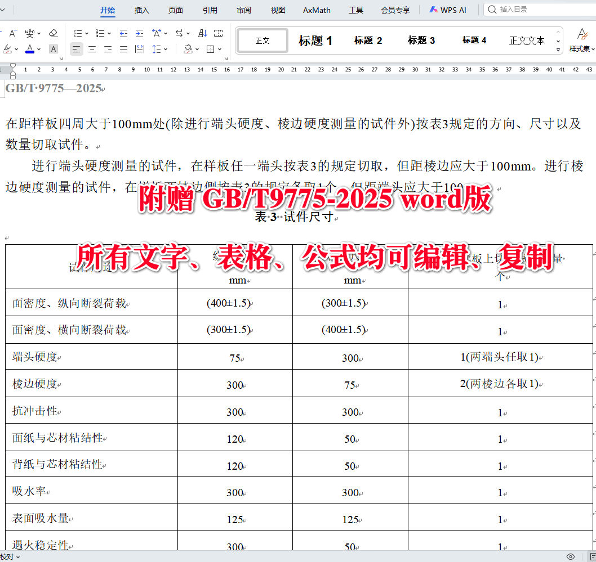This screenshot has height=562, width=596.
Task: Click the numbered list icon
Action: 102,33
